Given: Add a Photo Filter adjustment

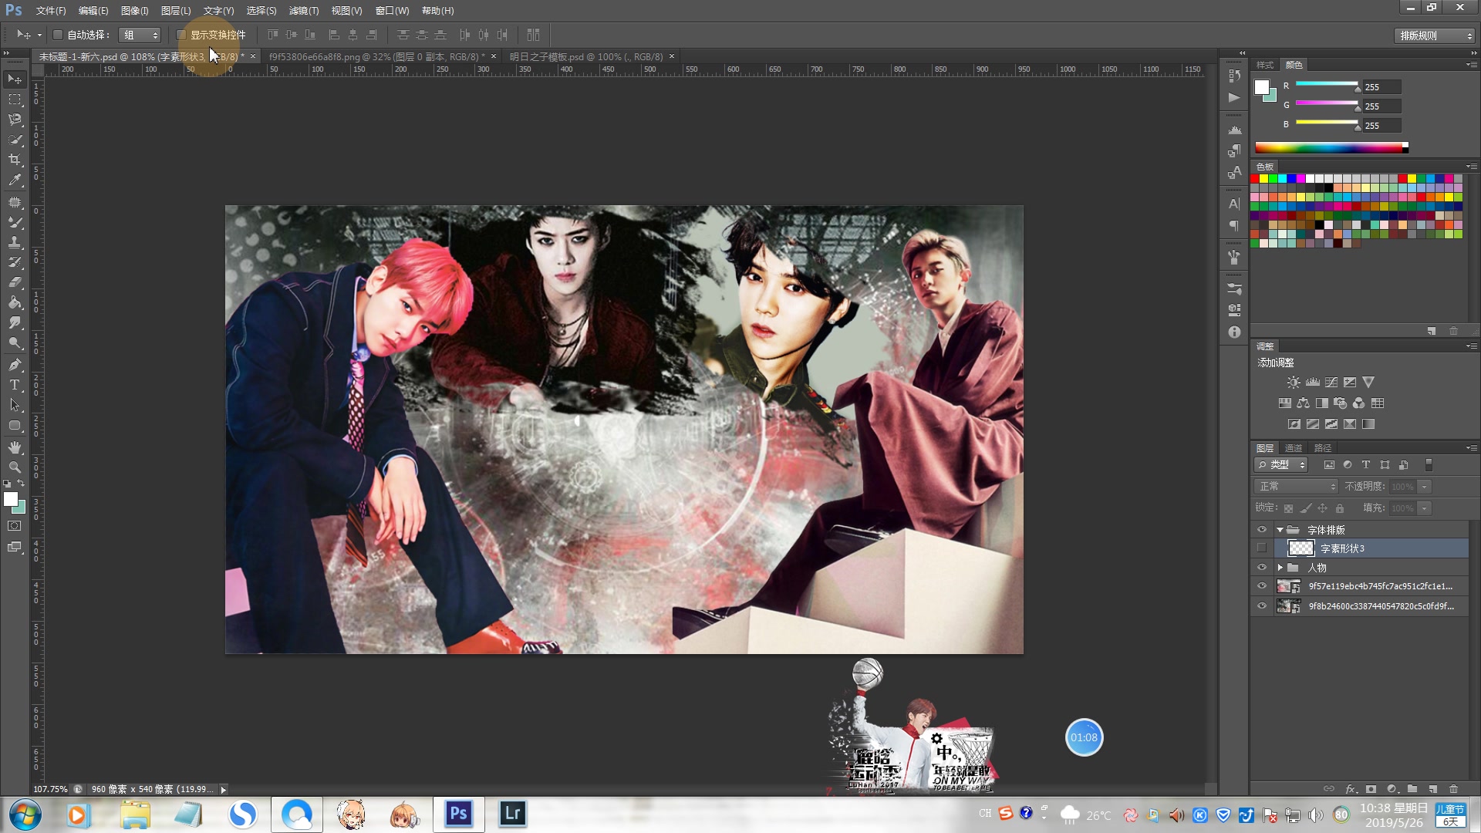Looking at the screenshot, I should 1340,403.
